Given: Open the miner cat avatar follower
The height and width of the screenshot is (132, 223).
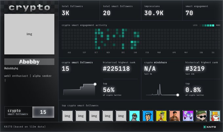Looking at the screenshot, I should coord(134,116).
